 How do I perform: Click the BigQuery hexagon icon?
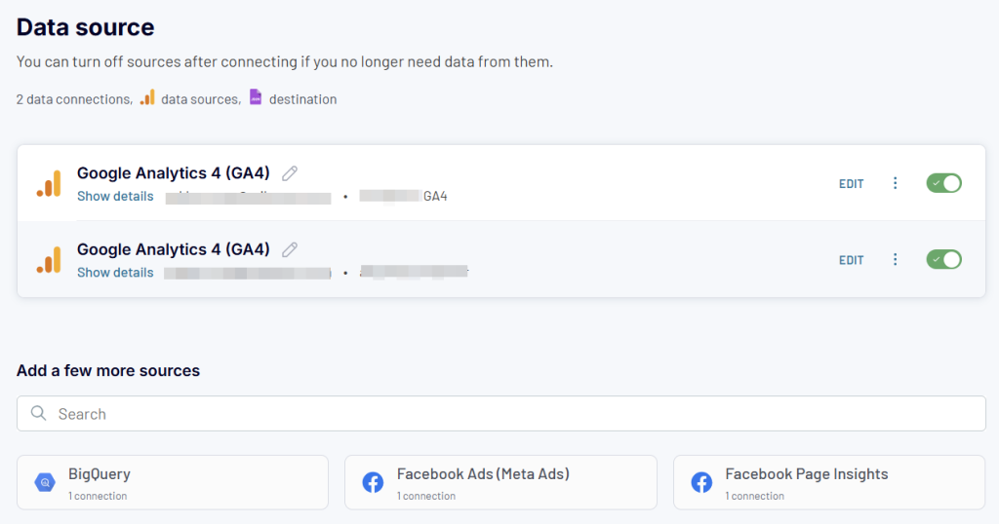(45, 483)
